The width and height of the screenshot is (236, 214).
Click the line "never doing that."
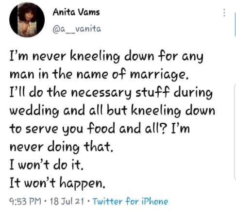coord(61,147)
